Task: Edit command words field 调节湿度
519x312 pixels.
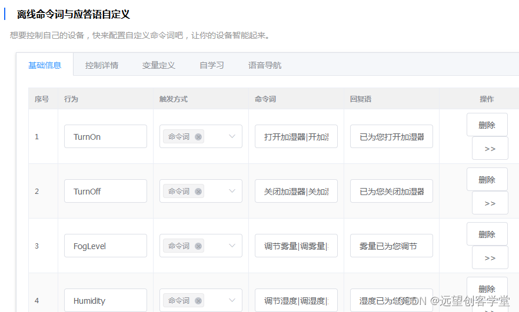Action: [x=296, y=300]
